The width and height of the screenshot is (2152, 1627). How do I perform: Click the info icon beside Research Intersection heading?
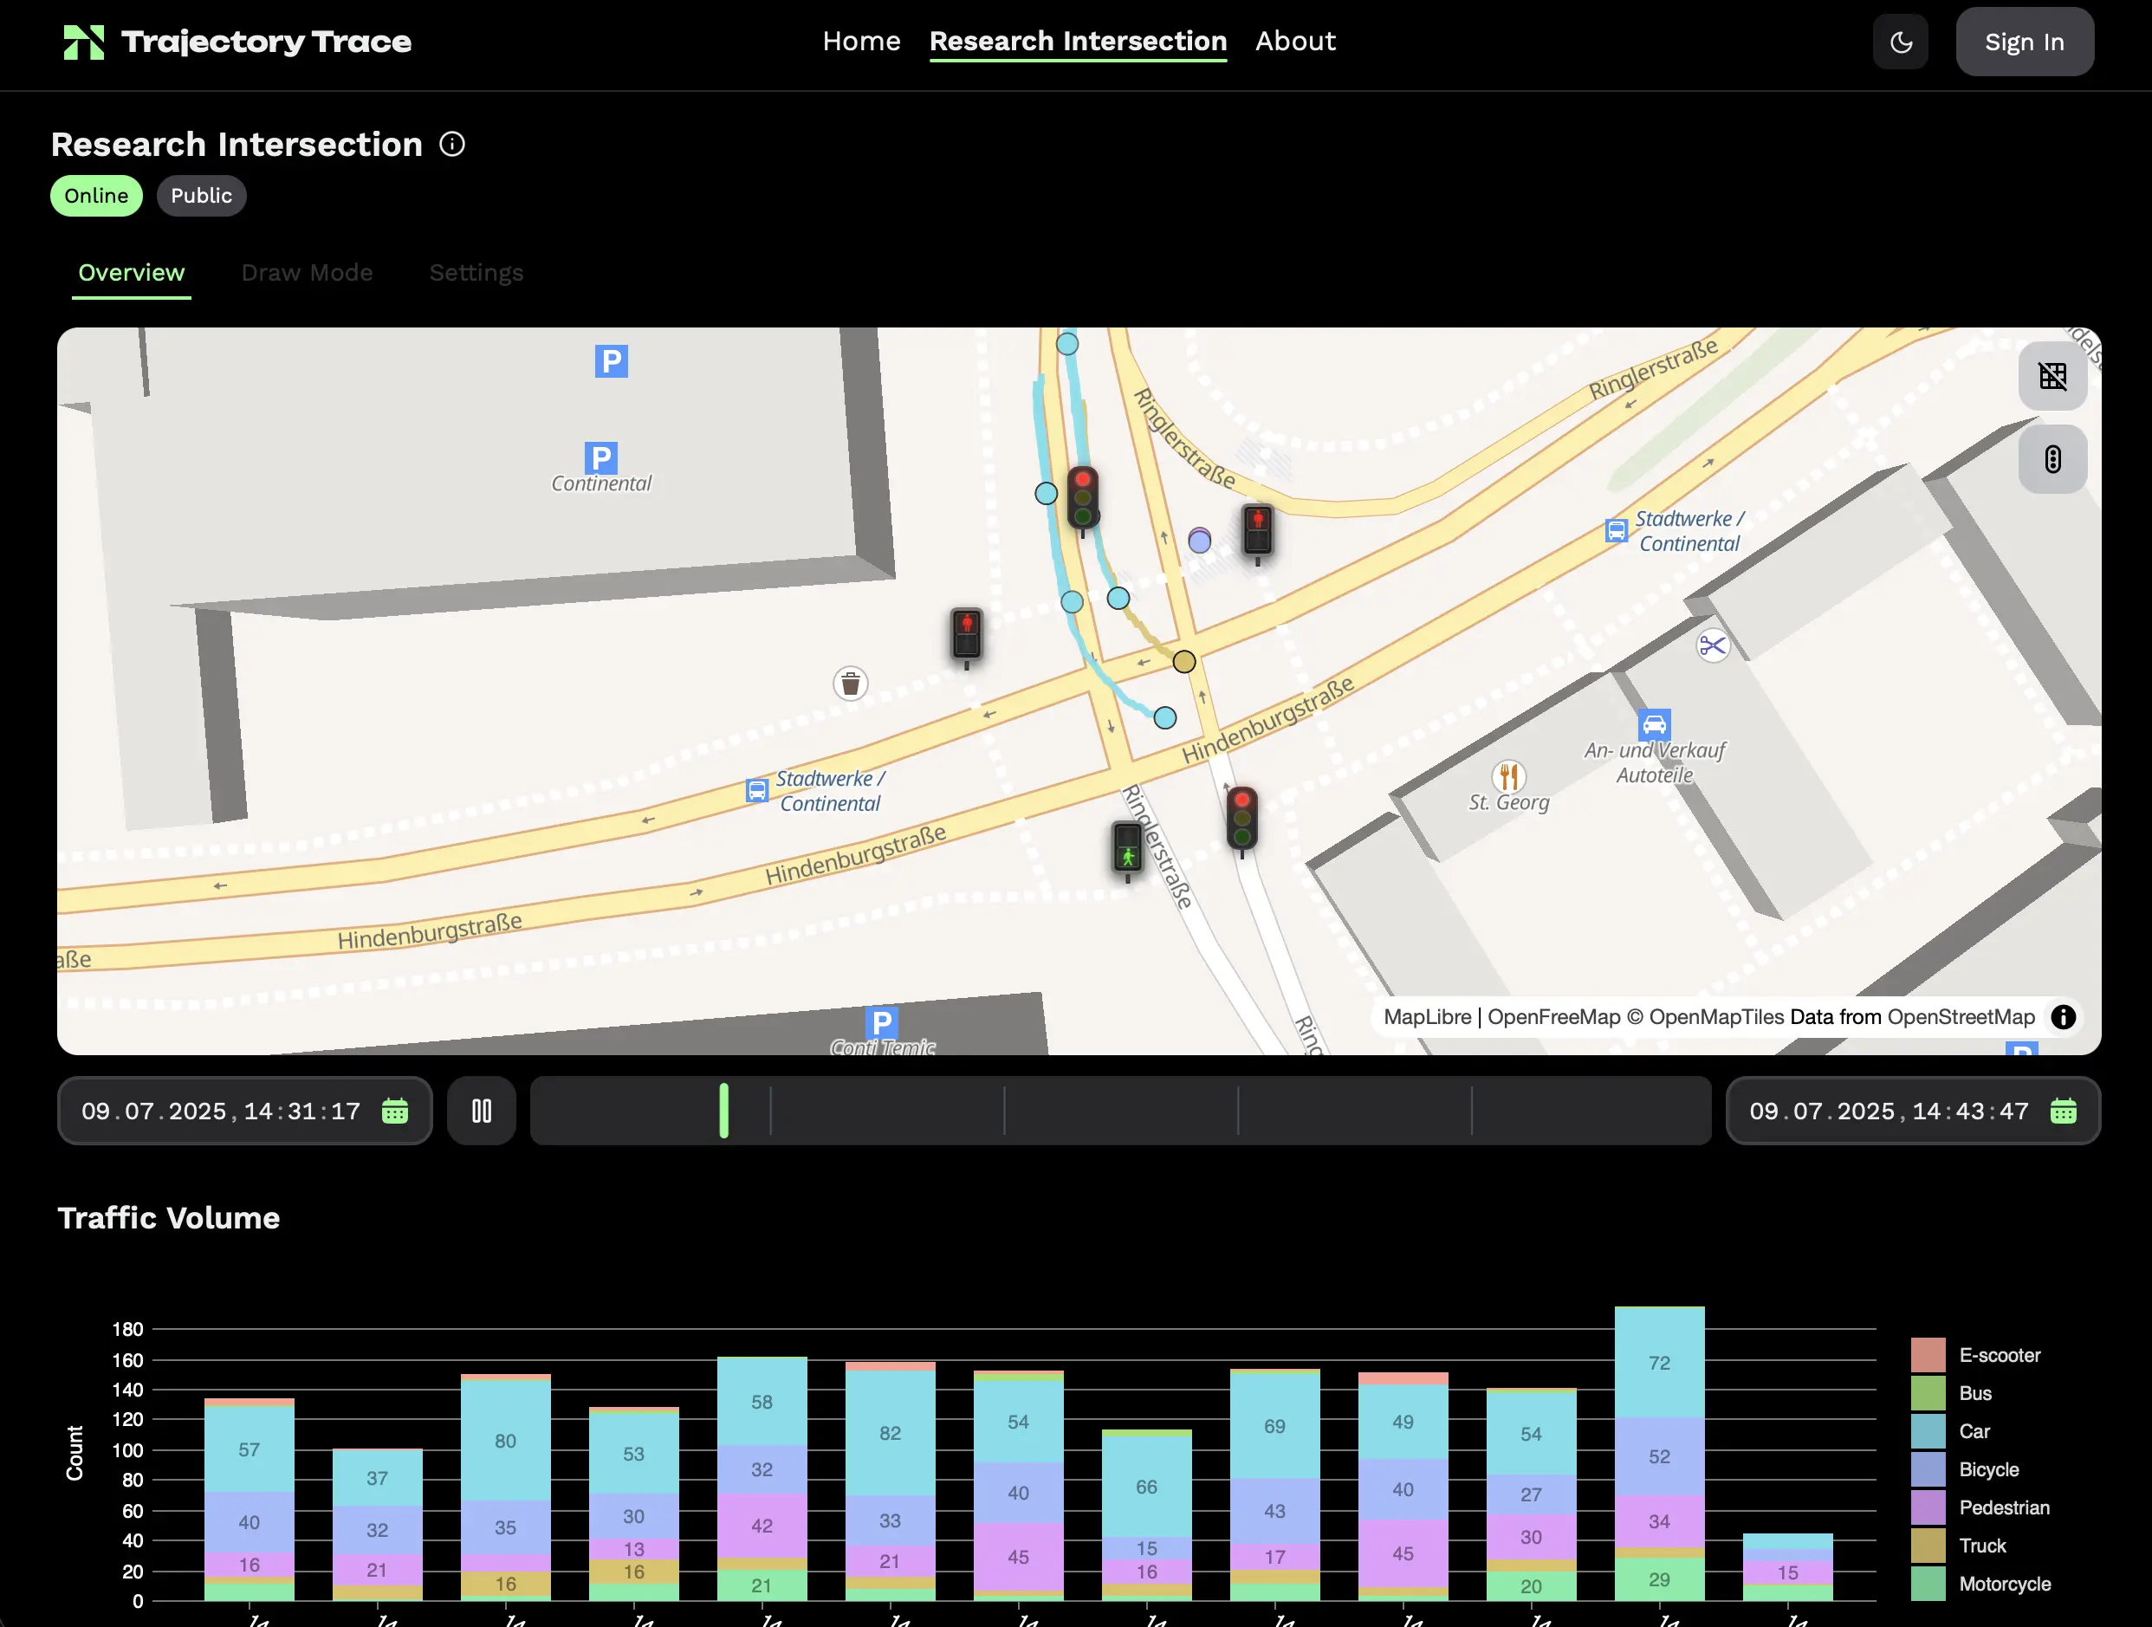click(452, 144)
